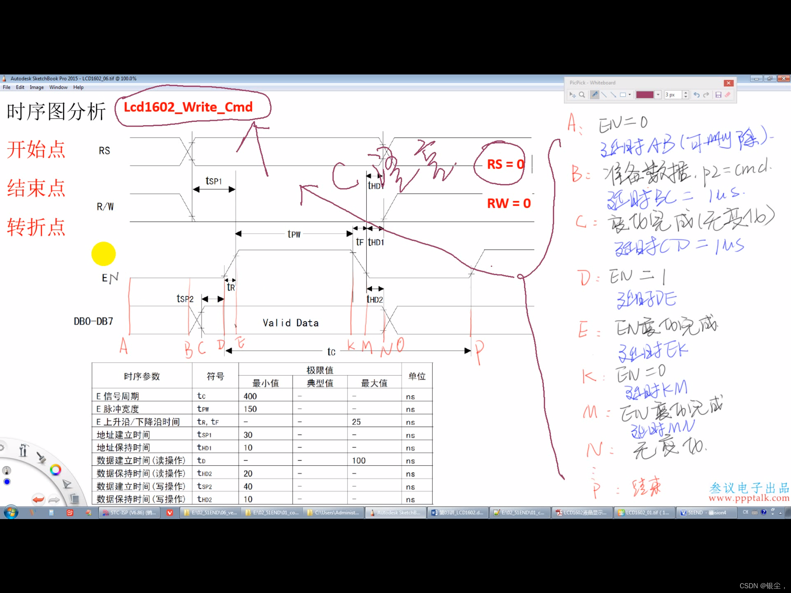
Task: Open the SketchBook lagoon layers/pages icon
Action: pyautogui.click(x=74, y=499)
